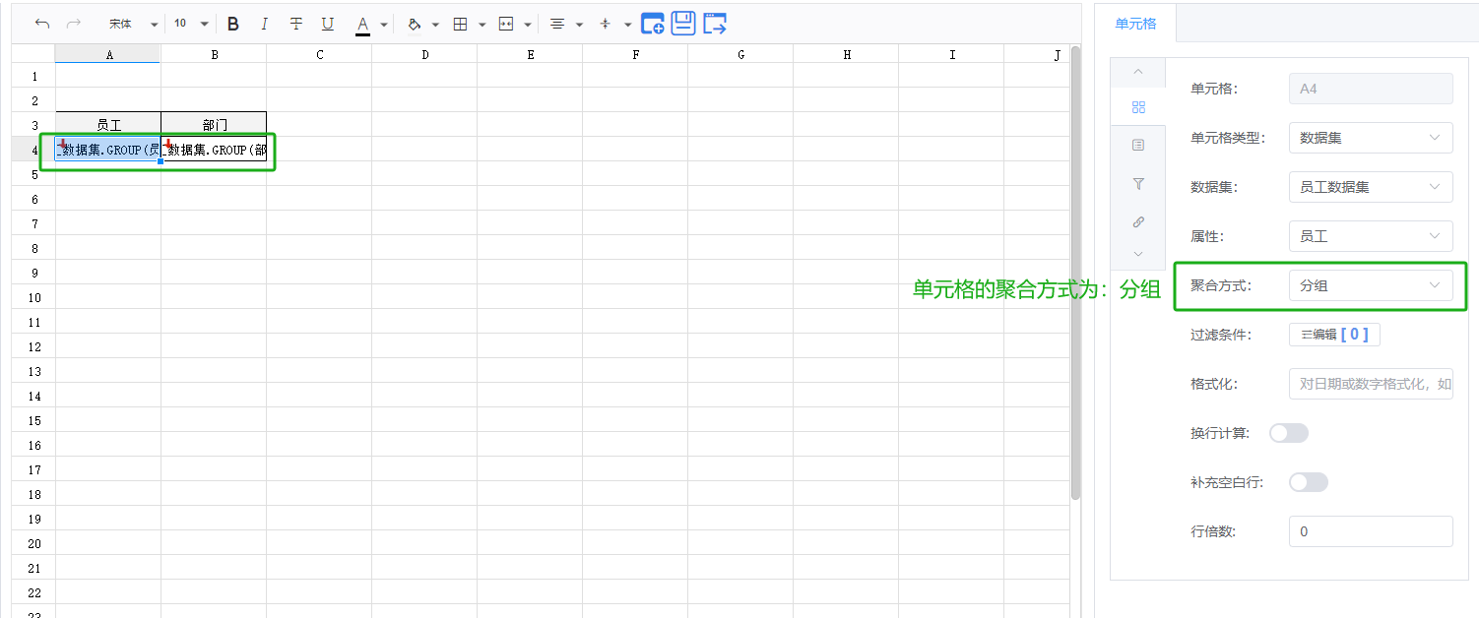Viewport: 1479px width, 618px height.
Task: Toggle bold formatting
Action: point(233,24)
